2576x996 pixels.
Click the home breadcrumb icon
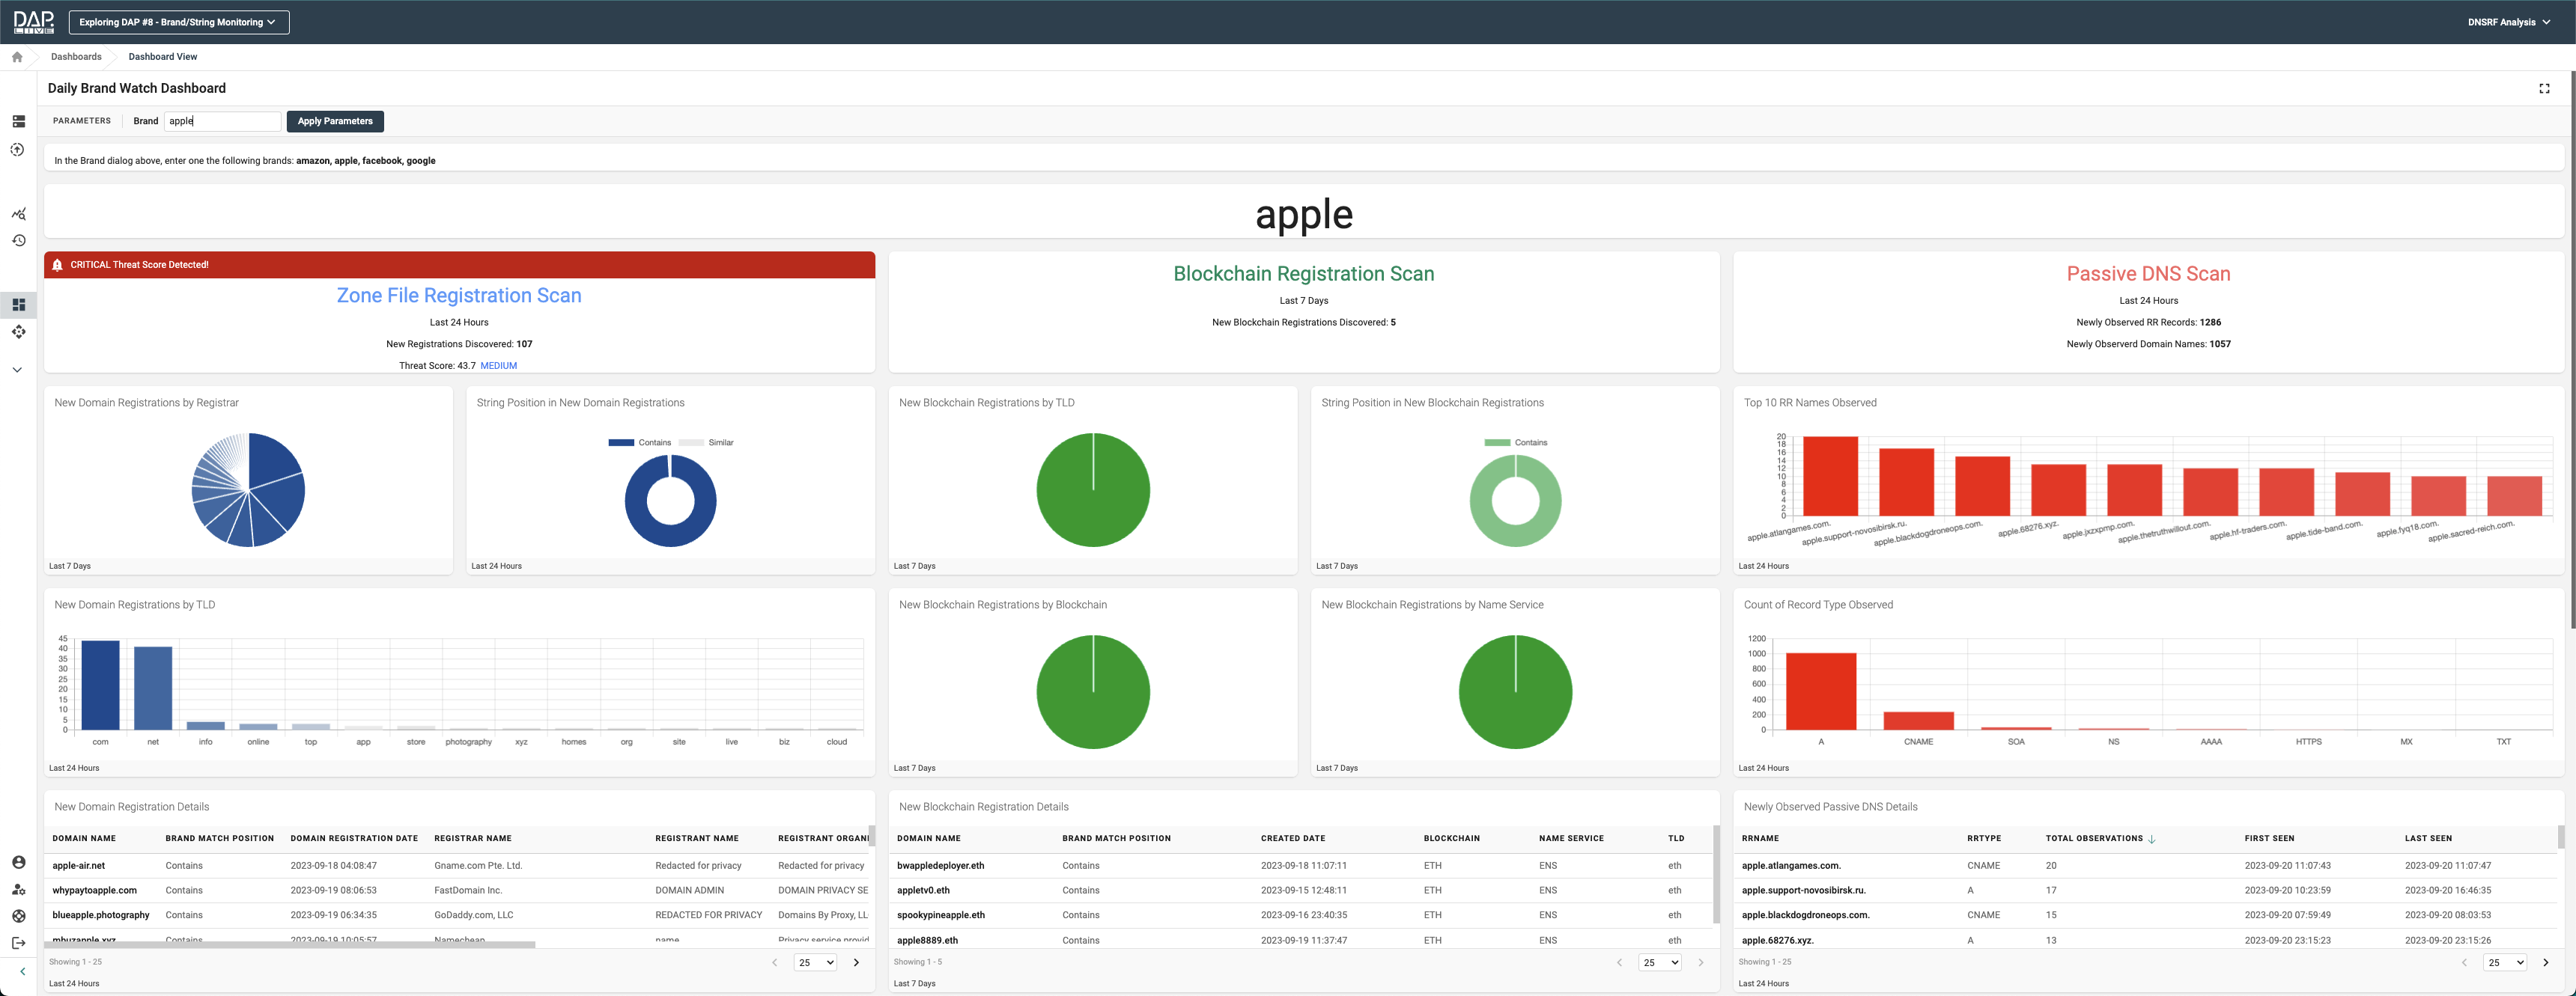coord(17,57)
